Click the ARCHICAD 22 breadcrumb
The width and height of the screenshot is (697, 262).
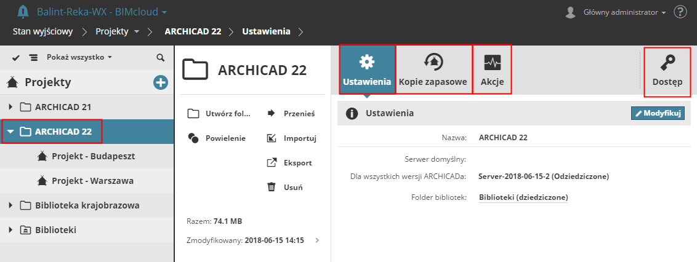tap(193, 31)
